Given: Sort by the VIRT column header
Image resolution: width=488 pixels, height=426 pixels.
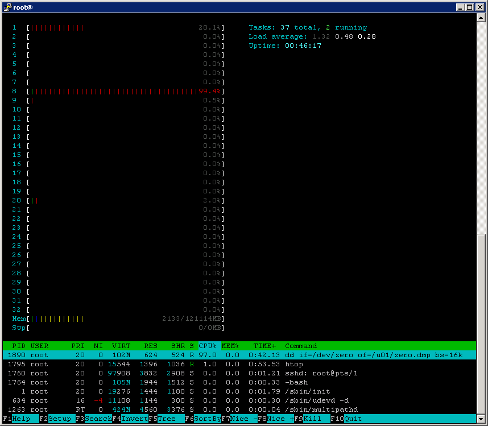Looking at the screenshot, I should click(121, 346).
